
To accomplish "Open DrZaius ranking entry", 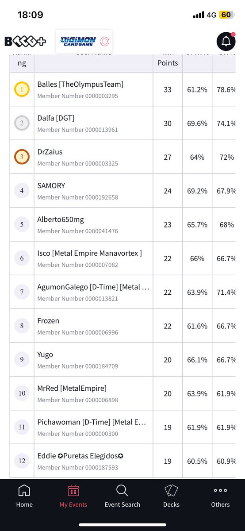I will tap(127, 157).
